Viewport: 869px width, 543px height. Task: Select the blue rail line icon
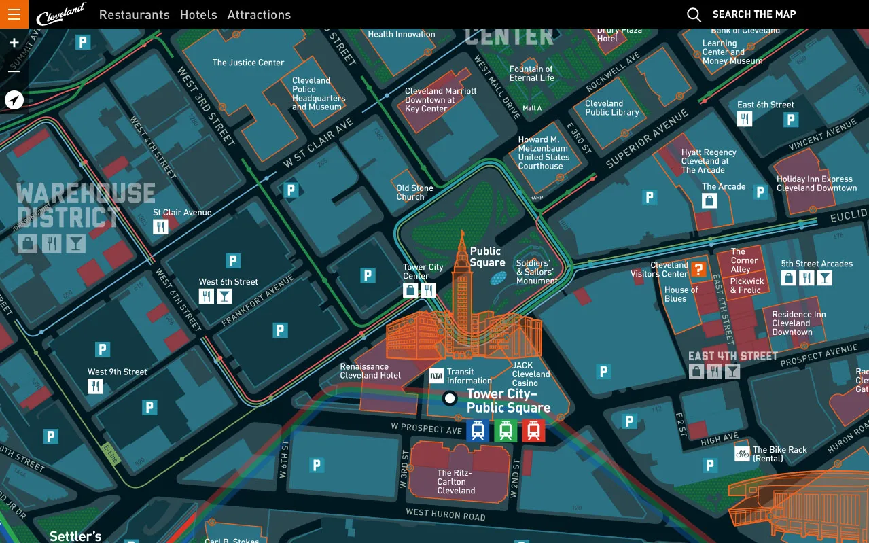pos(478,431)
